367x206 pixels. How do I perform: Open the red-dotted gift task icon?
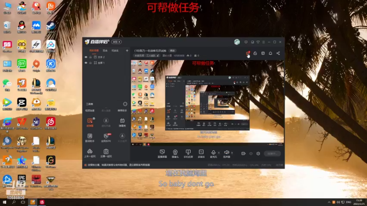[x=248, y=53]
